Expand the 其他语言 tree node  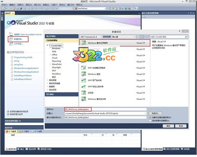click(47, 80)
